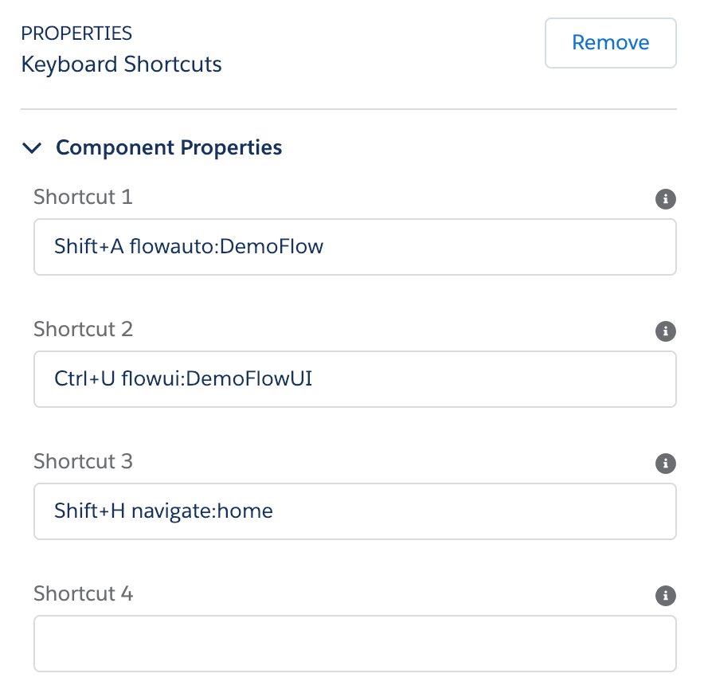The image size is (704, 693).
Task: Collapse the Component Properties chevron
Action: click(32, 148)
